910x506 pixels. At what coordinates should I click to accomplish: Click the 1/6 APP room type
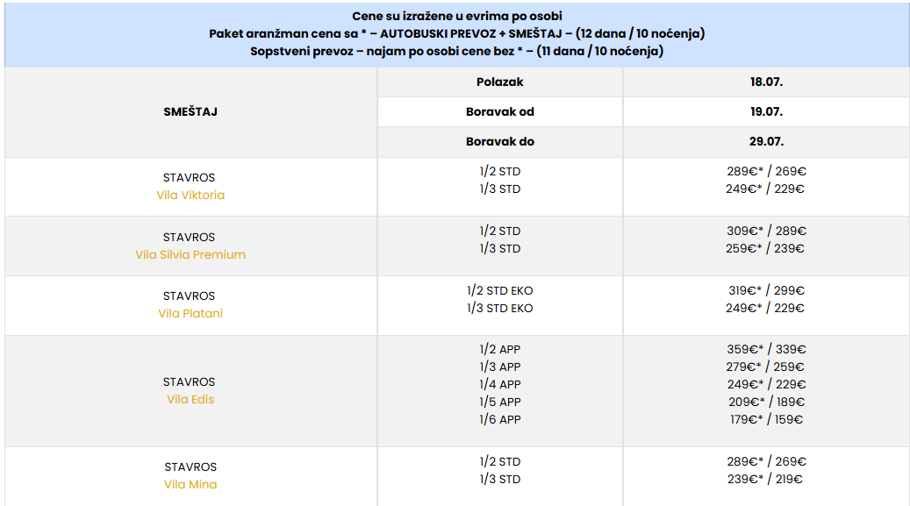point(499,419)
